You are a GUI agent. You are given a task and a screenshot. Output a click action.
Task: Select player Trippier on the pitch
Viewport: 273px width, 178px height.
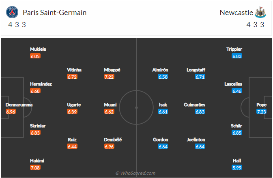point(234,49)
